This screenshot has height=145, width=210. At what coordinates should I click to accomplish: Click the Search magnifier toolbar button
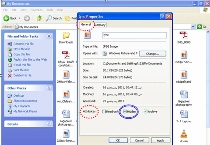54,18
